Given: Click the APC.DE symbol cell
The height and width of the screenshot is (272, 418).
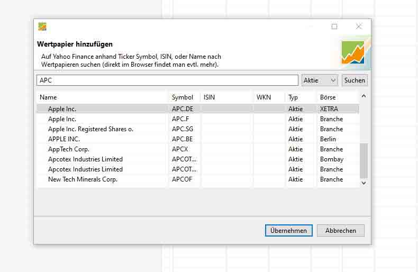Looking at the screenshot, I should (x=183, y=109).
